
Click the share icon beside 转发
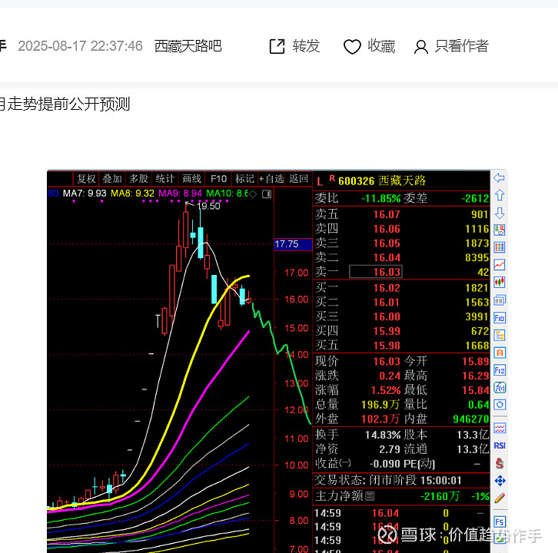[x=277, y=46]
